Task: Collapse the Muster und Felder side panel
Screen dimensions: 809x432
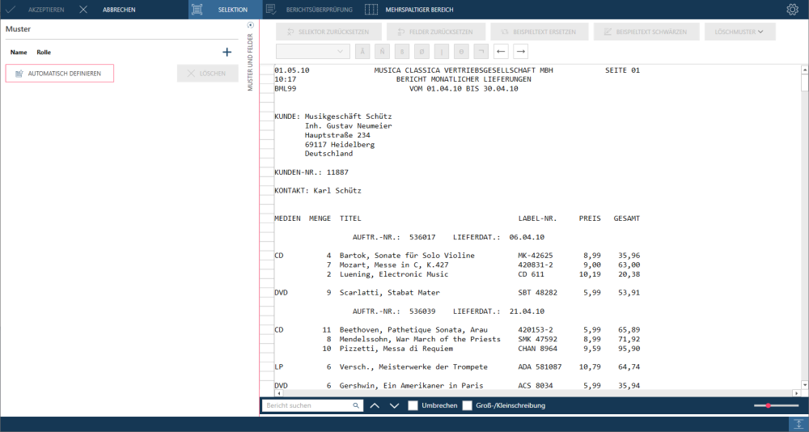Action: [x=251, y=25]
